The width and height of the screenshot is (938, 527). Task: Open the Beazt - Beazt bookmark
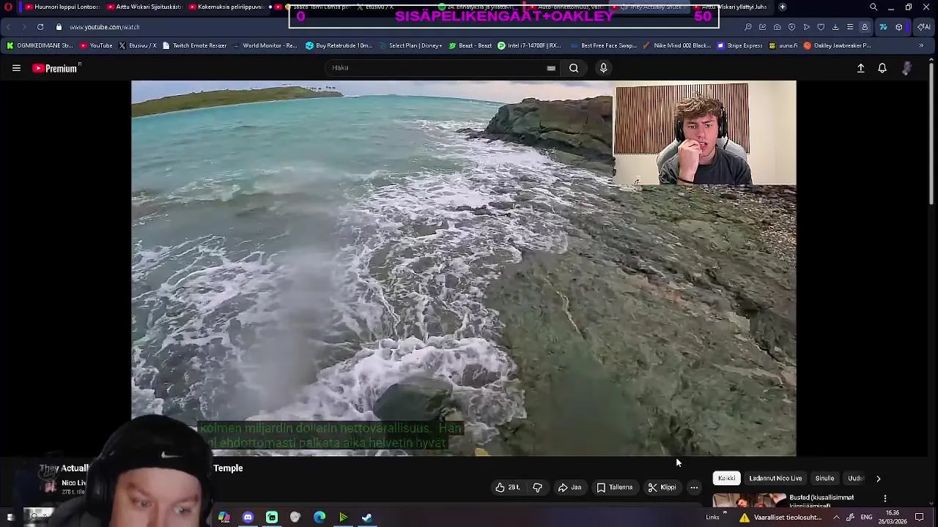470,45
